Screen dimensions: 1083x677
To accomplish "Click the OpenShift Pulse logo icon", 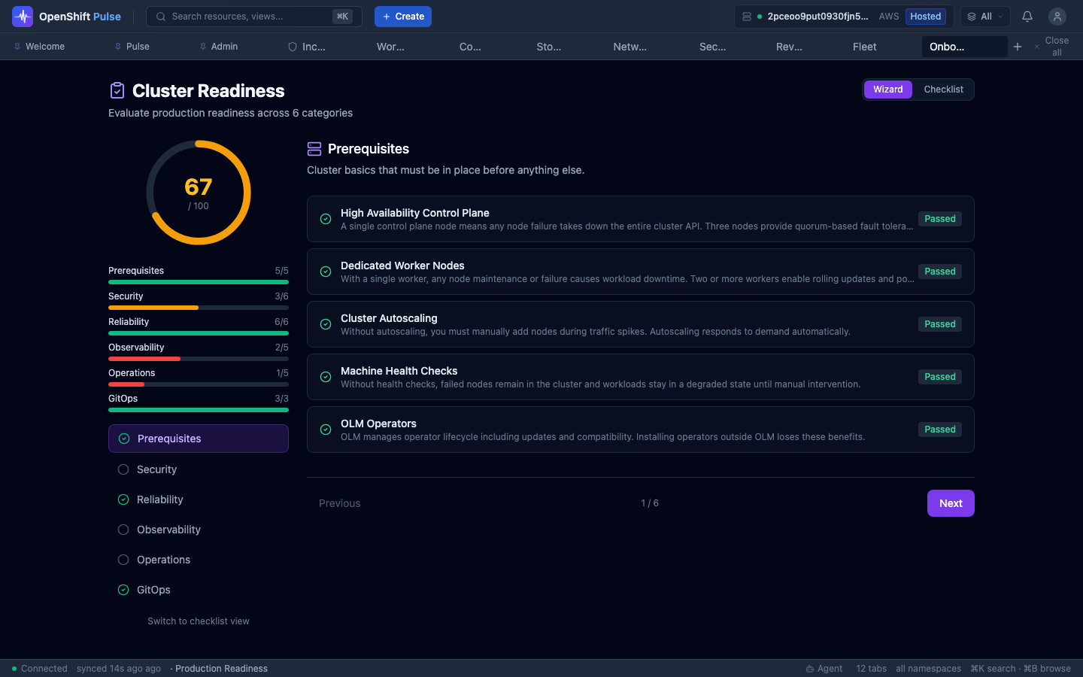I will click(23, 16).
